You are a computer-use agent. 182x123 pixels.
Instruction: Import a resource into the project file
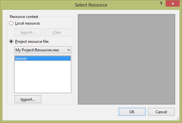28,99
